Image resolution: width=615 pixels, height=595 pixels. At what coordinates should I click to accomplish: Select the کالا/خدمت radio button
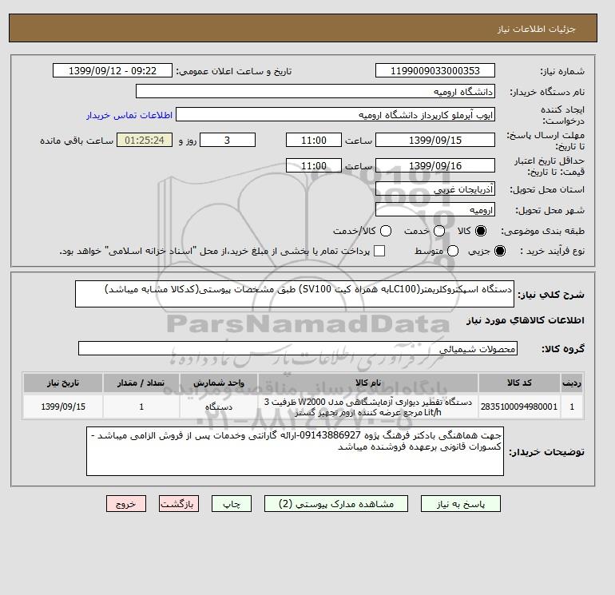tap(386, 231)
